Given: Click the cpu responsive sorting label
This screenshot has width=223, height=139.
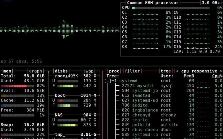Looking at the screenshot, I should point(199,71).
